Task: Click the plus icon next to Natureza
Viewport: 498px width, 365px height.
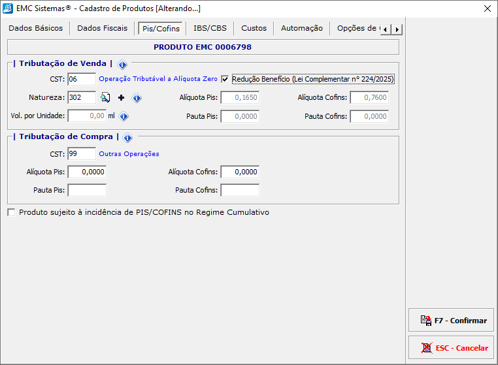Action: (x=121, y=98)
